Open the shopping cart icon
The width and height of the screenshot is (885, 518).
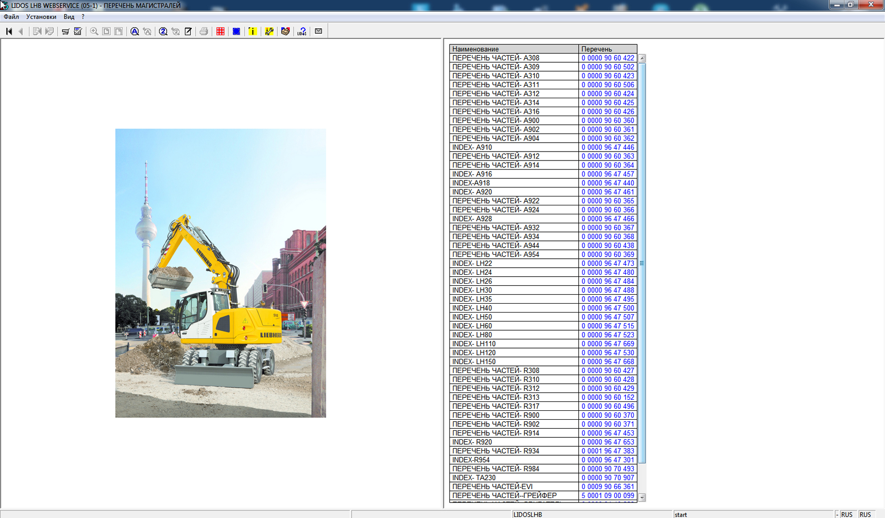pyautogui.click(x=65, y=31)
